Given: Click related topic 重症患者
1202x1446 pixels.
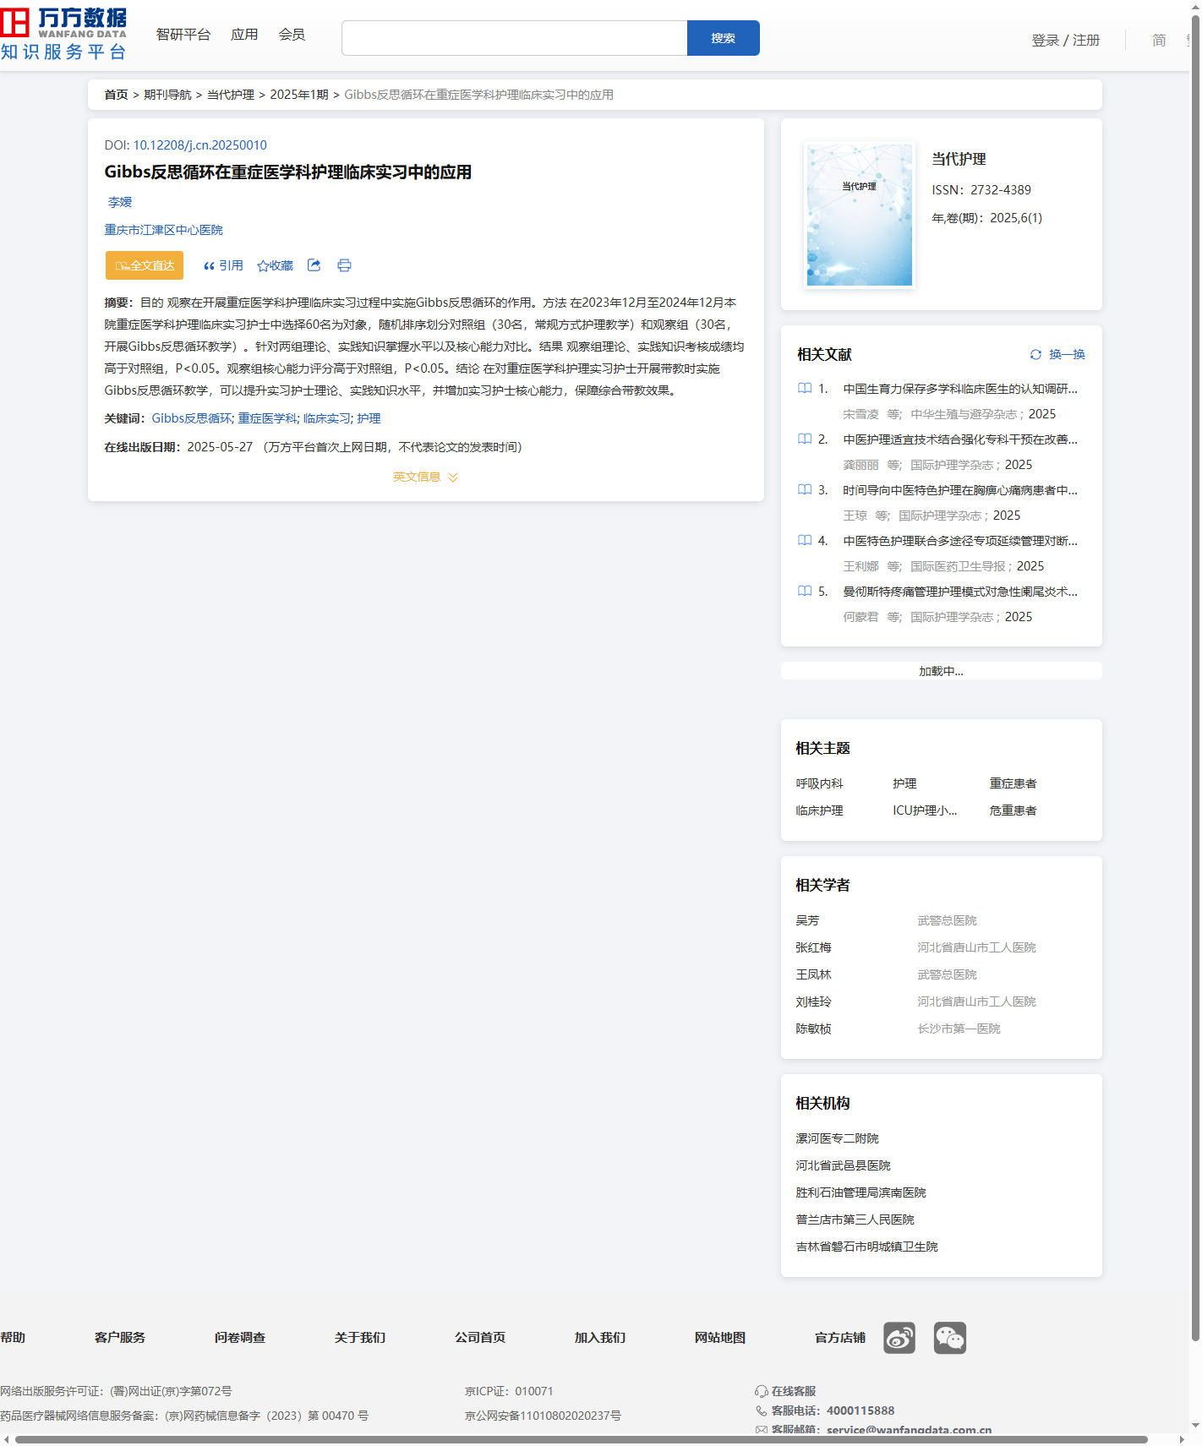Looking at the screenshot, I should point(1013,783).
